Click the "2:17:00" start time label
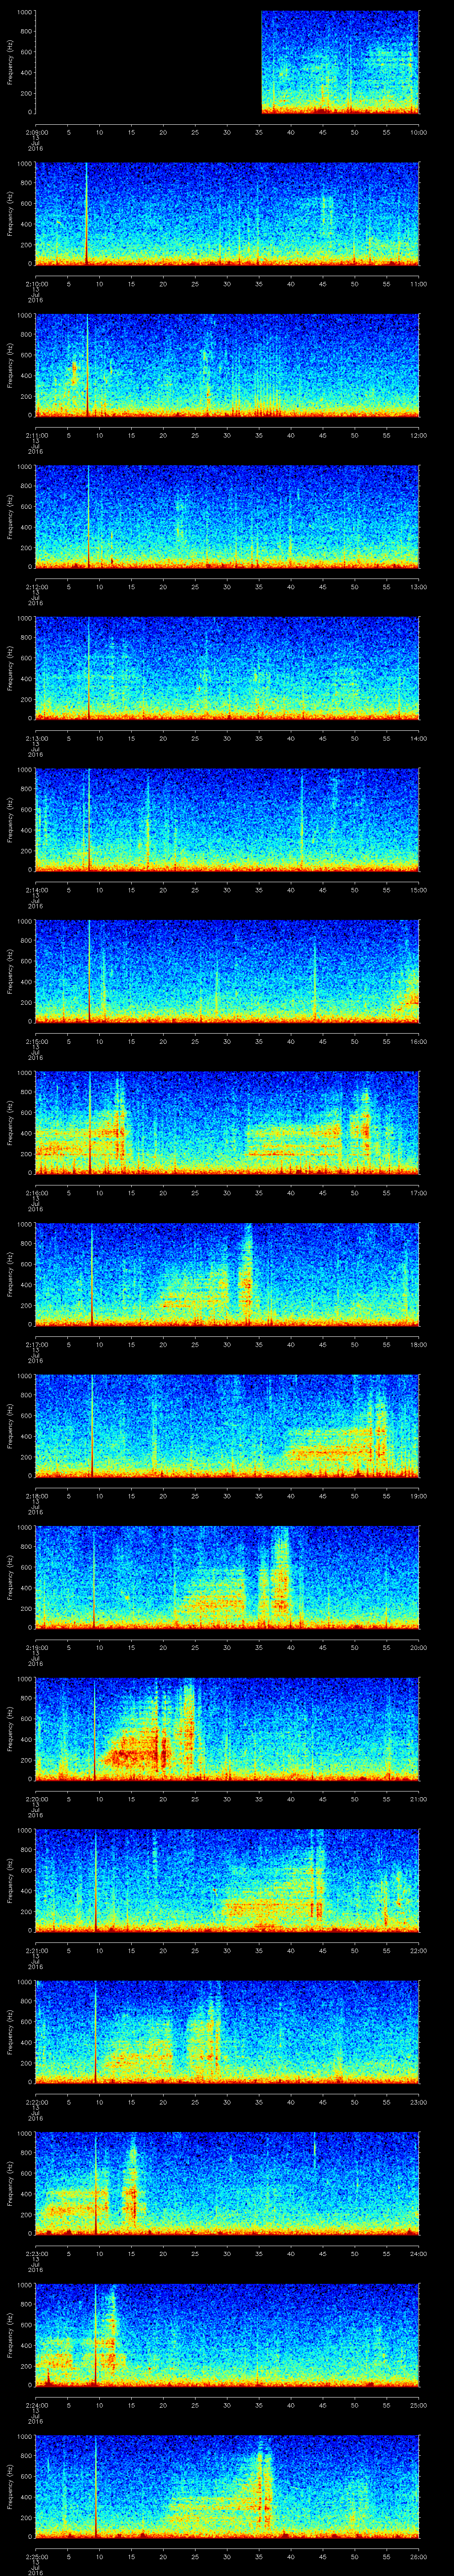454x2576 pixels. (36, 1344)
